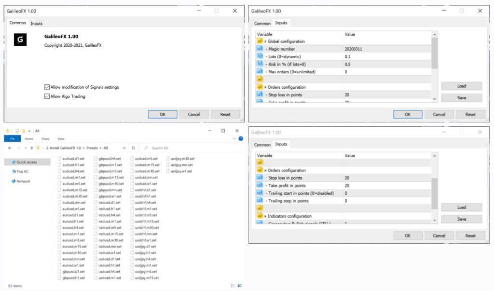Click the GalileoFX logo icon in Common tab
494x291 pixels.
(x=20, y=40)
